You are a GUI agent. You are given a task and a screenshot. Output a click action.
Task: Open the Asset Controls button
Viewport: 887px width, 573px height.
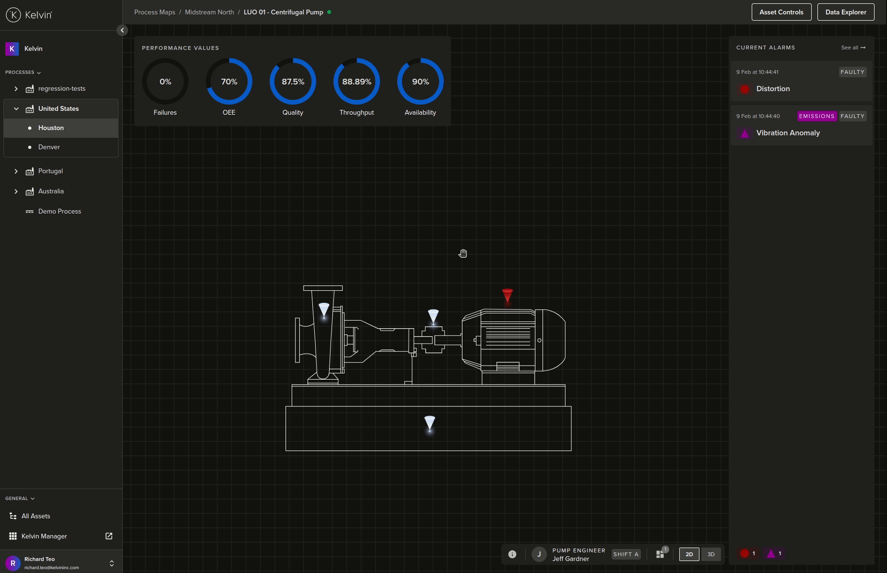[781, 12]
